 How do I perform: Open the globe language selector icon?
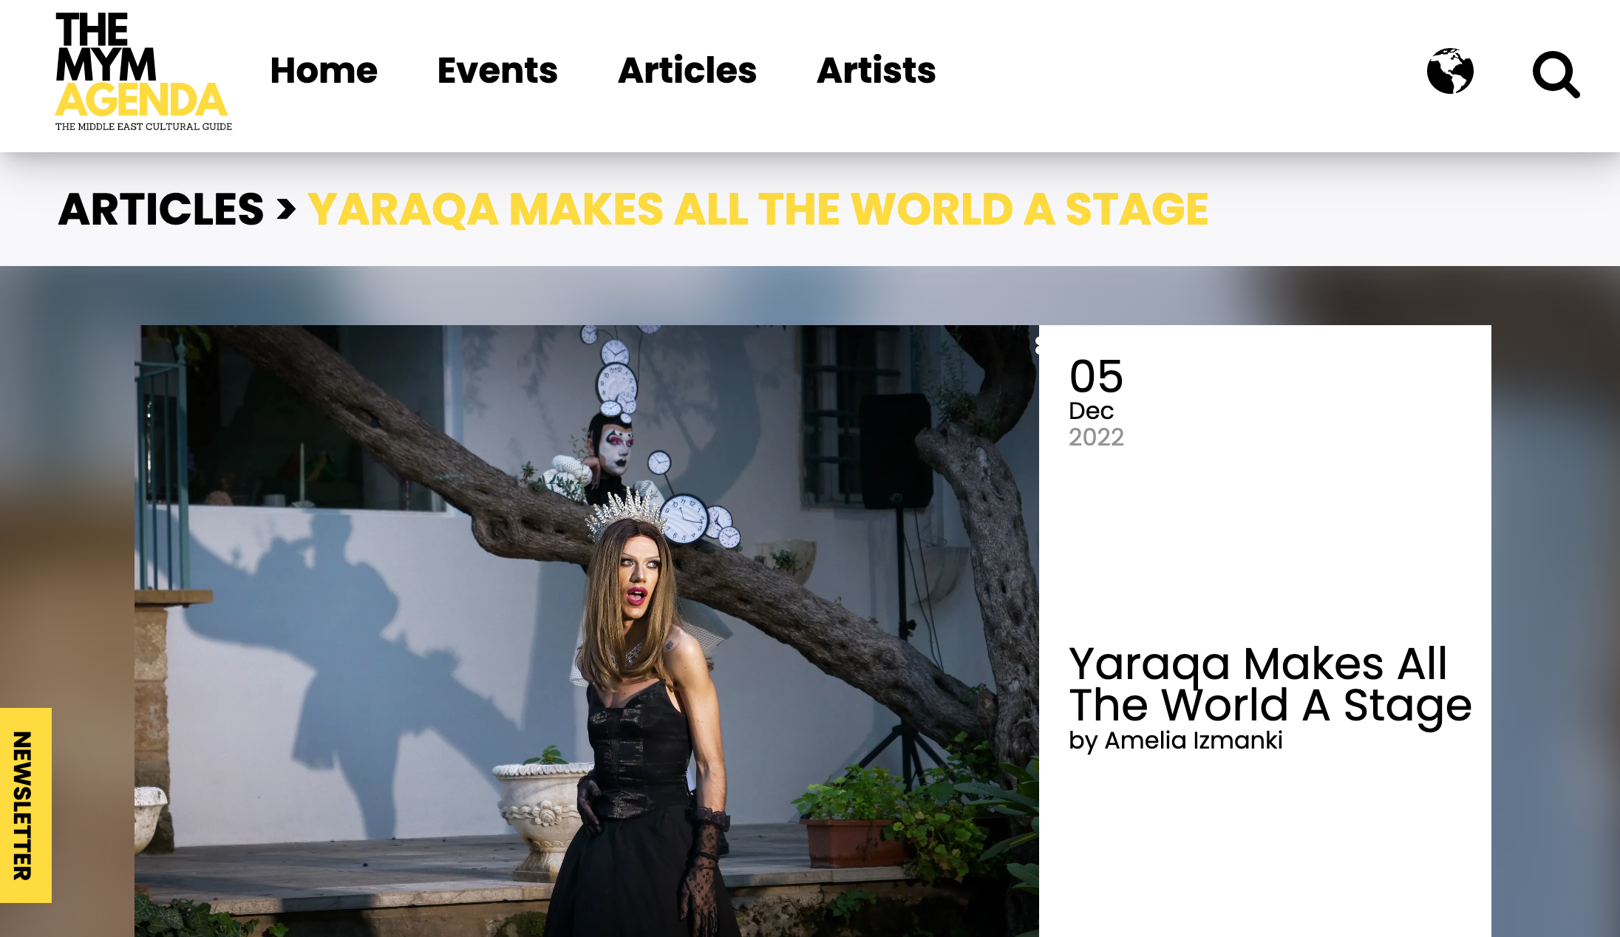(x=1450, y=71)
